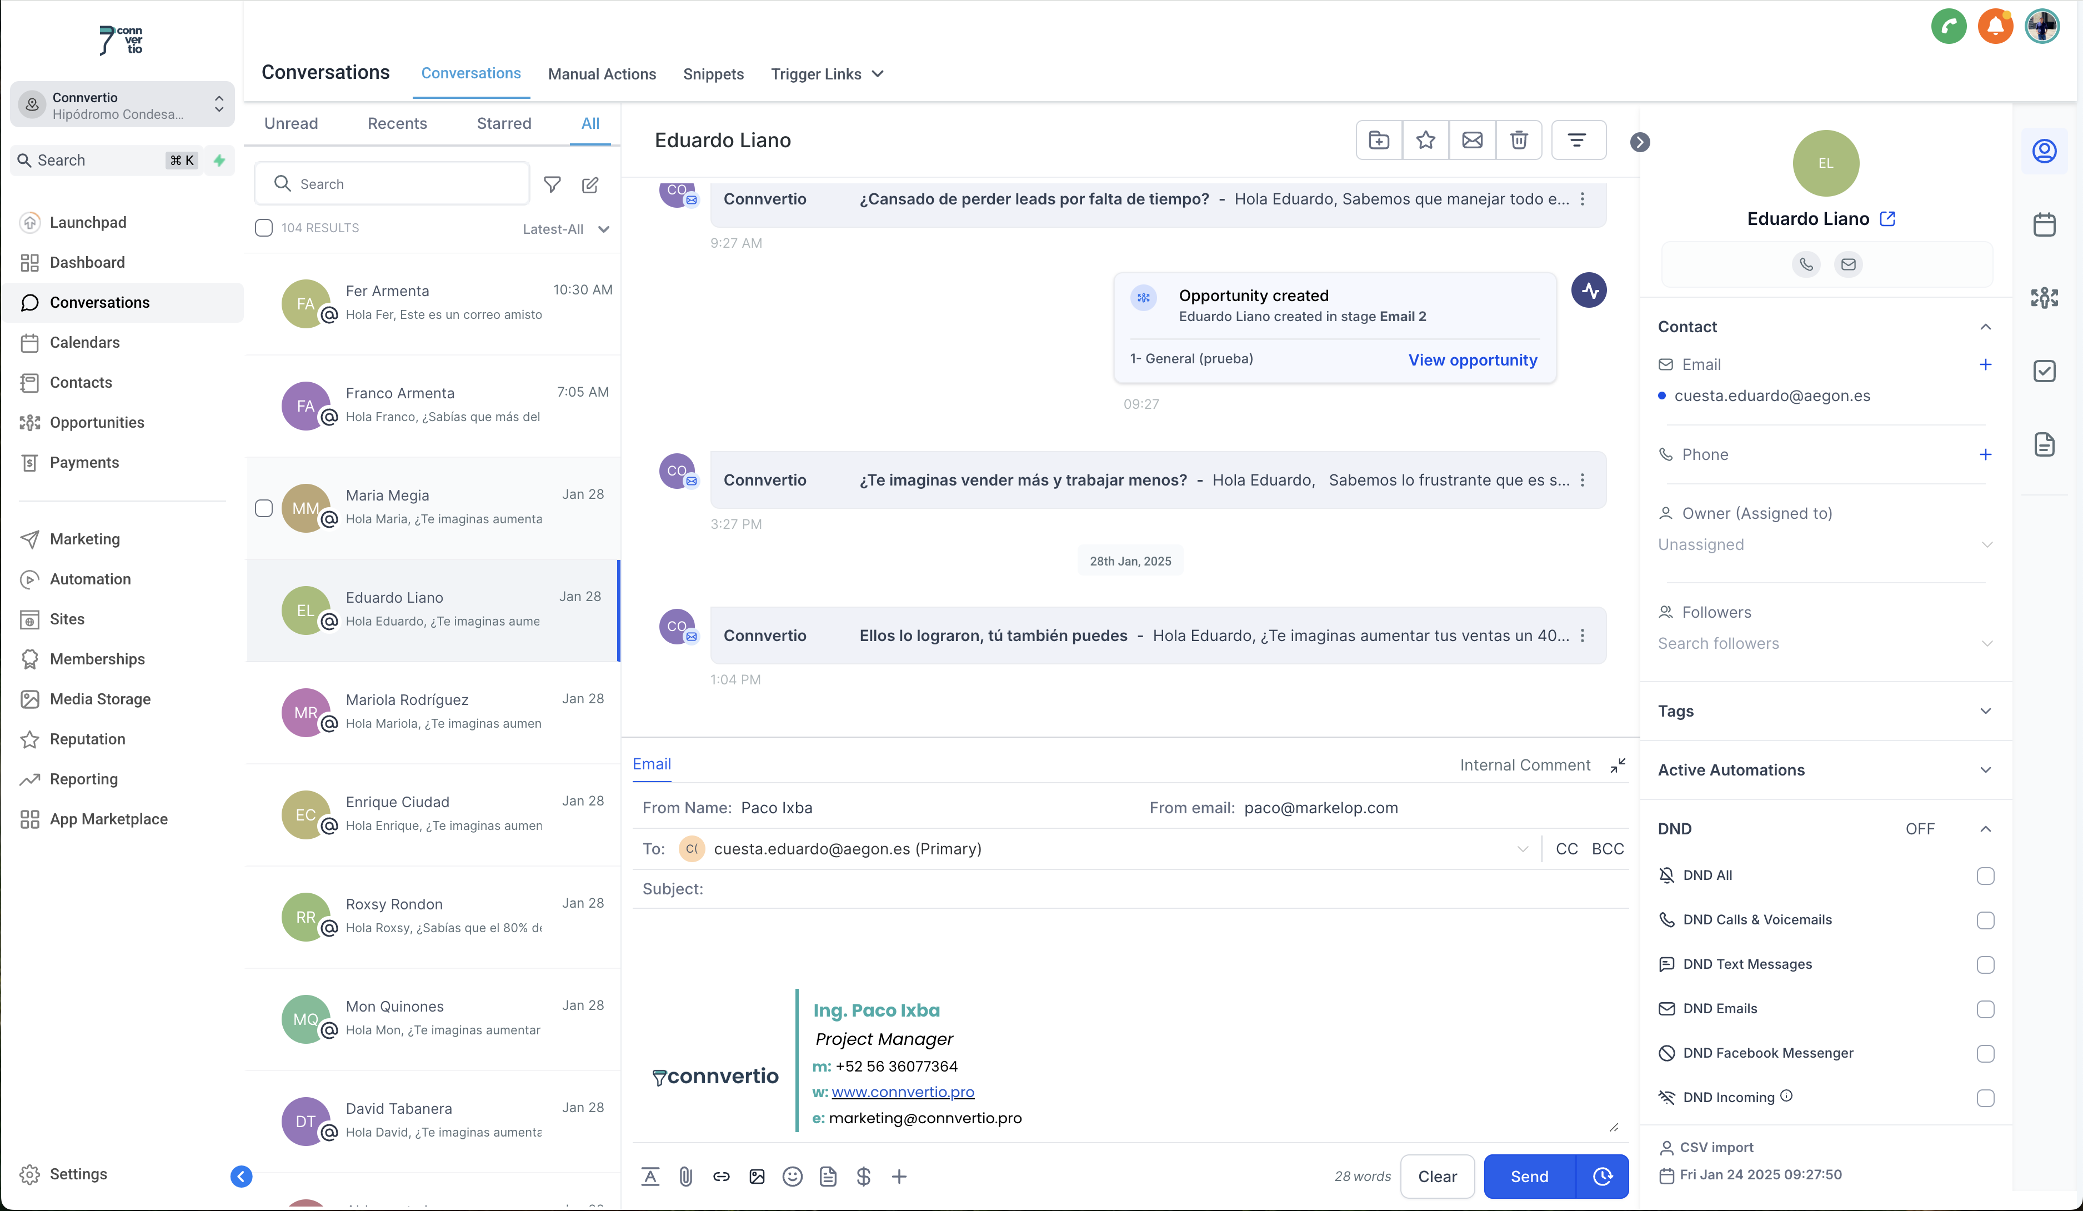Open the appointments calendar icon in right rail
The width and height of the screenshot is (2083, 1211).
pos(2044,224)
